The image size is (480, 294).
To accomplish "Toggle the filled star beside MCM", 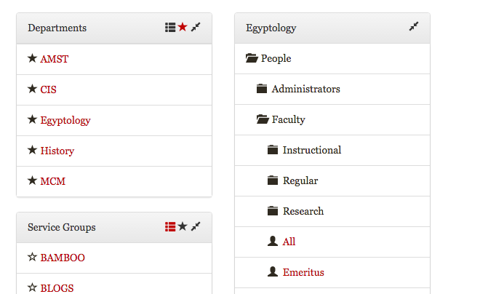I will 32,180.
